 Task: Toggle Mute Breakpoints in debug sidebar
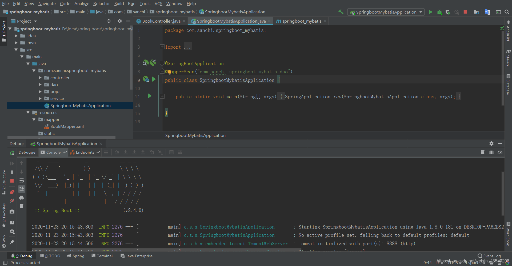[12, 201]
